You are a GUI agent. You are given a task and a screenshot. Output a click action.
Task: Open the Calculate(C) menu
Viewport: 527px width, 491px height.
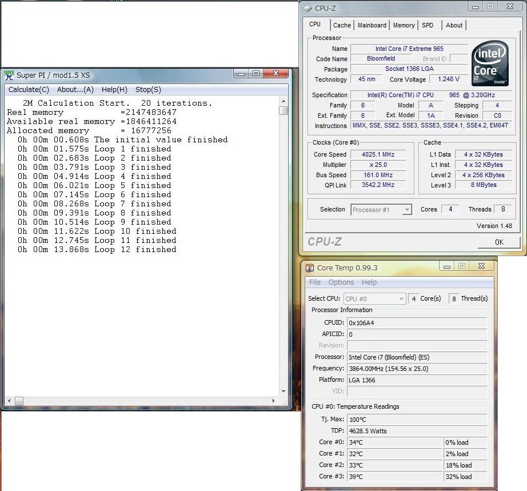(29, 90)
